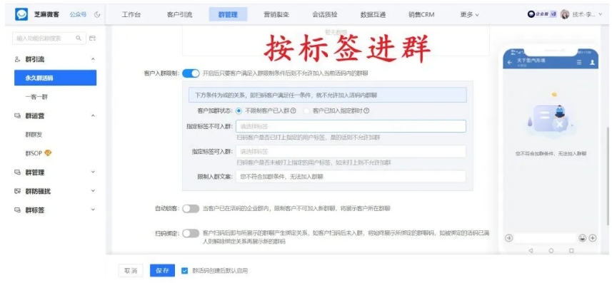Image resolution: width=612 pixels, height=283 pixels.
Task: Click the phone preview recent-apps square button
Action: pos(571,251)
